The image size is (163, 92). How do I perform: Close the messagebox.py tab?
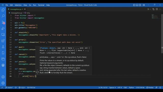point(25,9)
